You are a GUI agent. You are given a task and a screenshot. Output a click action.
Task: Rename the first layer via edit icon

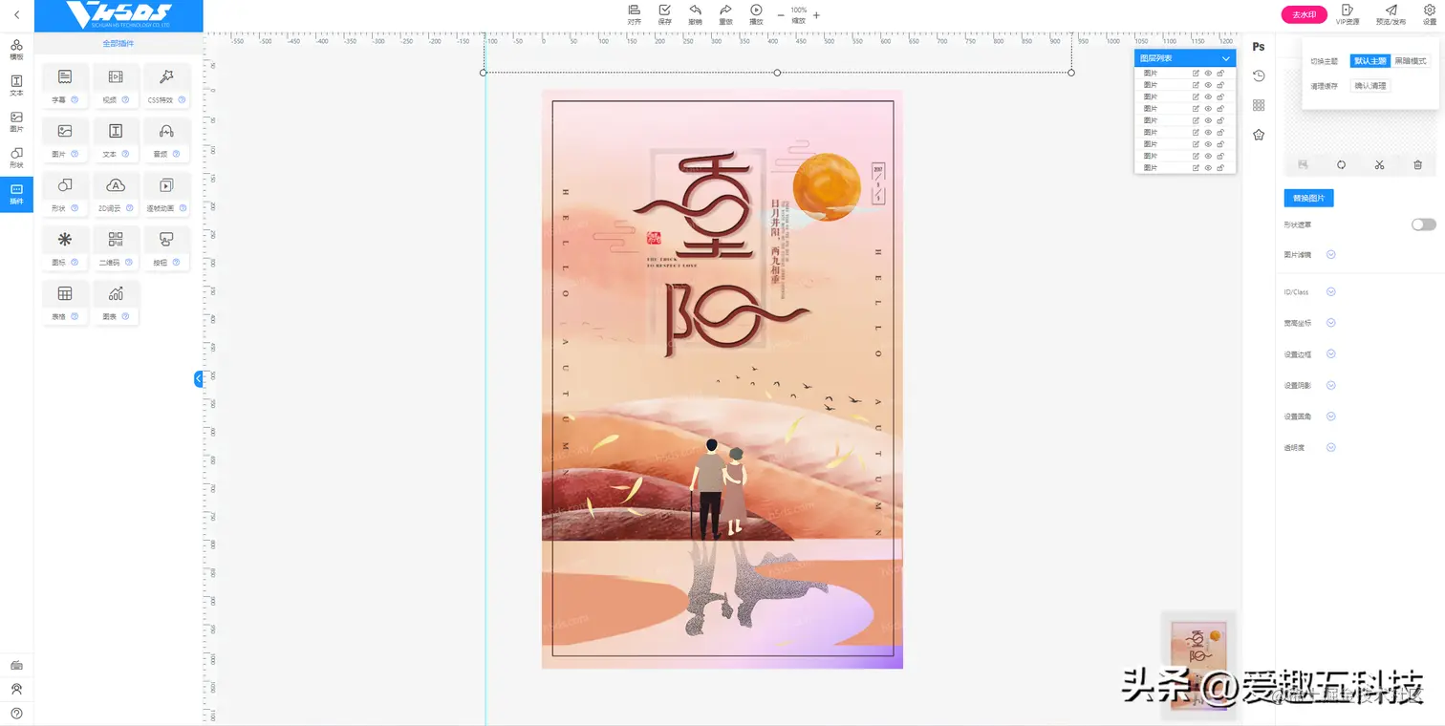tap(1196, 73)
